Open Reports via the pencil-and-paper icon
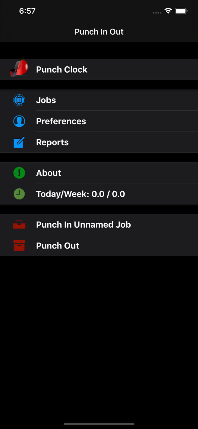This screenshot has width=198, height=429. pyautogui.click(x=19, y=142)
